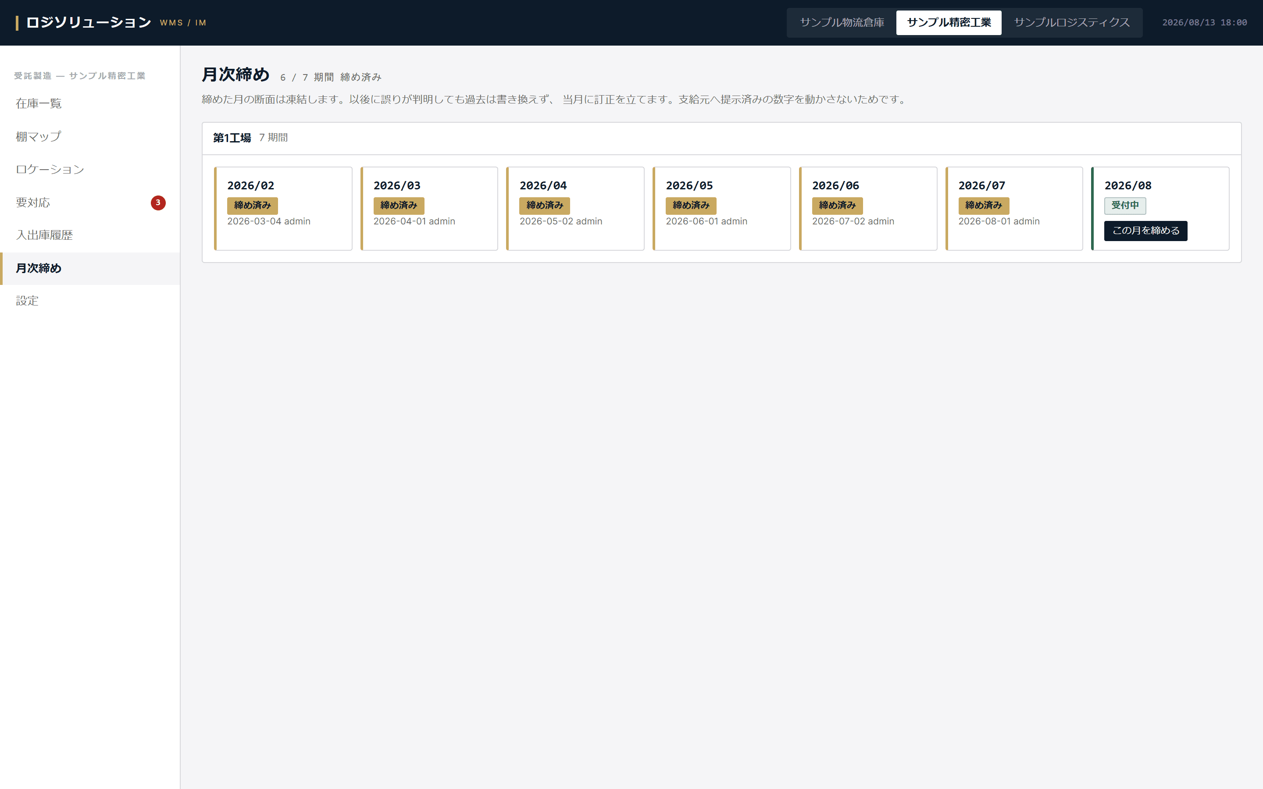Click the 2026-08-01 admin closing record

tap(999, 221)
